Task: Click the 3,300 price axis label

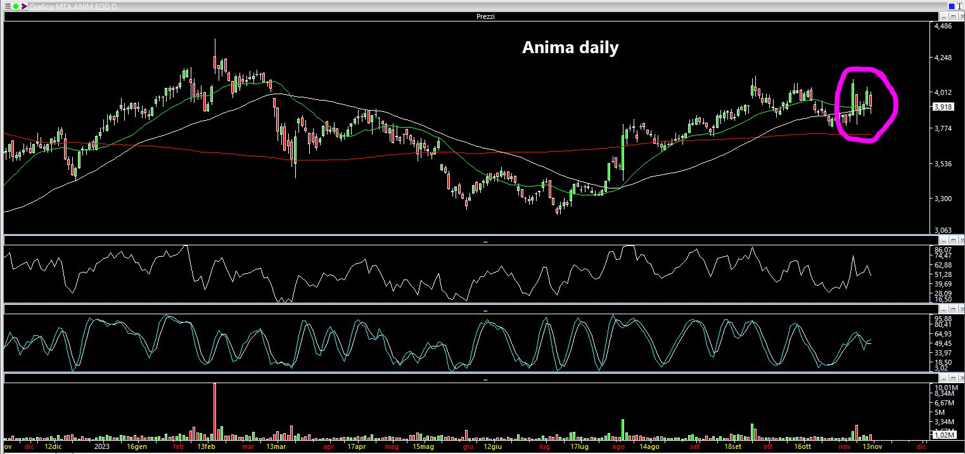Action: [943, 199]
